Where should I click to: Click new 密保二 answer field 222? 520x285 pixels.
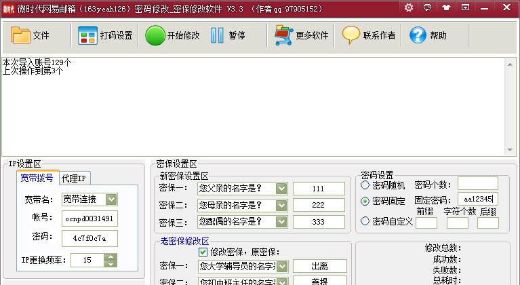tap(319, 205)
